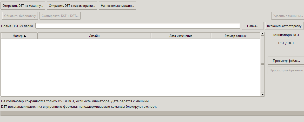Image resolution: width=304 pixels, height=122 pixels.
Task: Enable autosend via "Включить автоотправку"
Action: 284,26
